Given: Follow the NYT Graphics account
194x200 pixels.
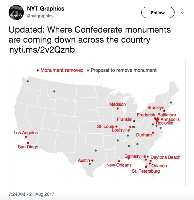Looking at the screenshot, I should [158, 13].
